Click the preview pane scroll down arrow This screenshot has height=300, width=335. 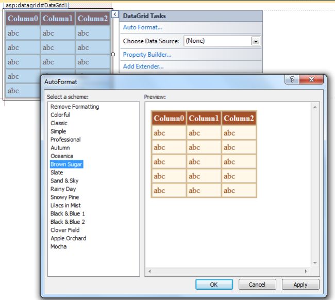pyautogui.click(x=315, y=263)
